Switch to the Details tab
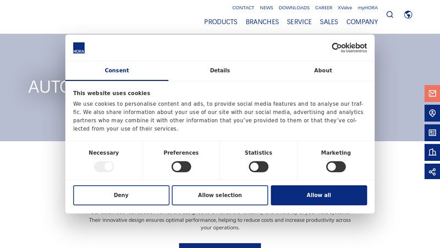Viewport: 440px width, 248px height. [220, 71]
